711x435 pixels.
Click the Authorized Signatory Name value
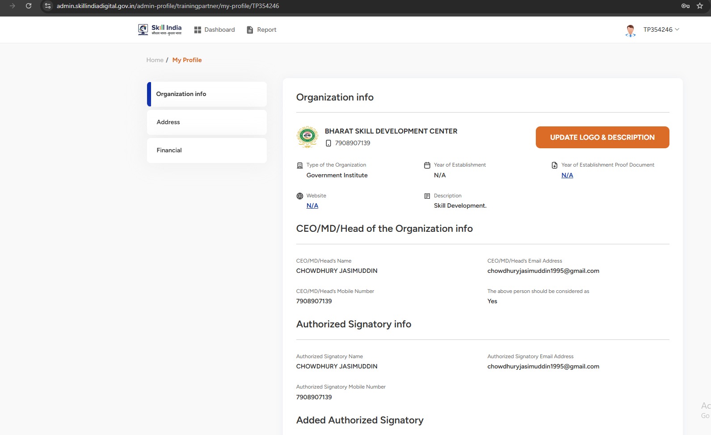(337, 366)
